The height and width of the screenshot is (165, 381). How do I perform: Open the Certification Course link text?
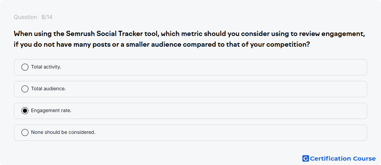(x=343, y=159)
